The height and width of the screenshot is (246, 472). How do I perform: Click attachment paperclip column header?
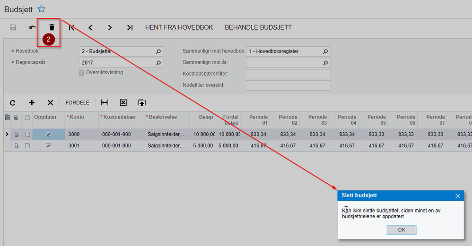click(16, 118)
